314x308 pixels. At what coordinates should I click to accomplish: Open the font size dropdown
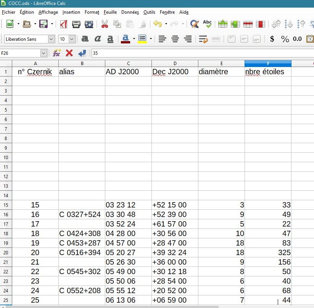point(72,39)
